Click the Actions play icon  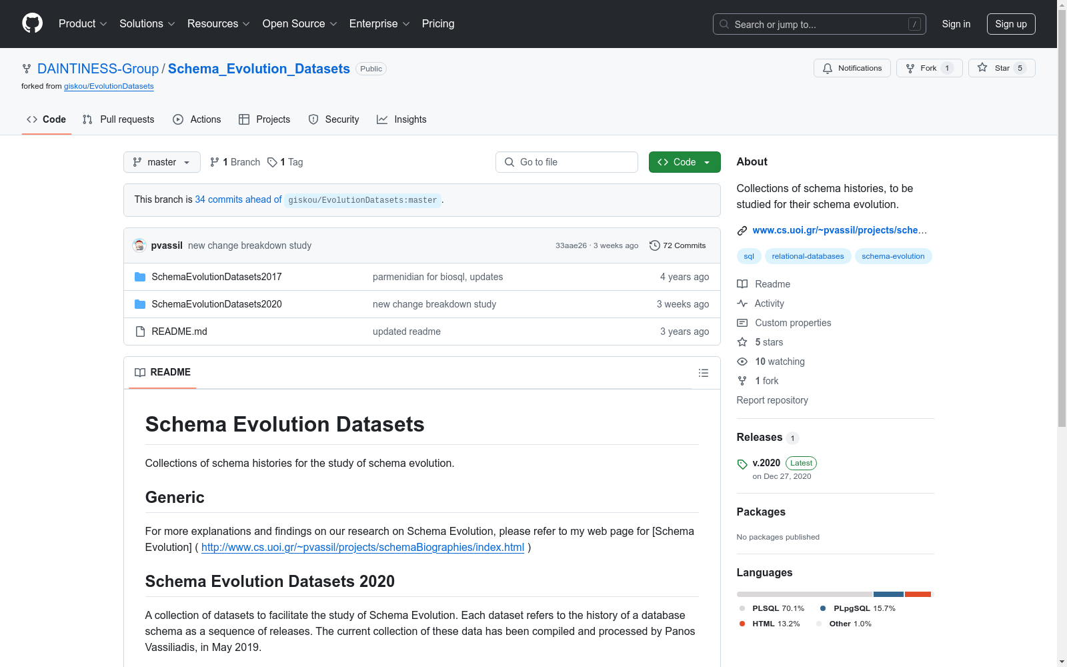click(x=178, y=119)
